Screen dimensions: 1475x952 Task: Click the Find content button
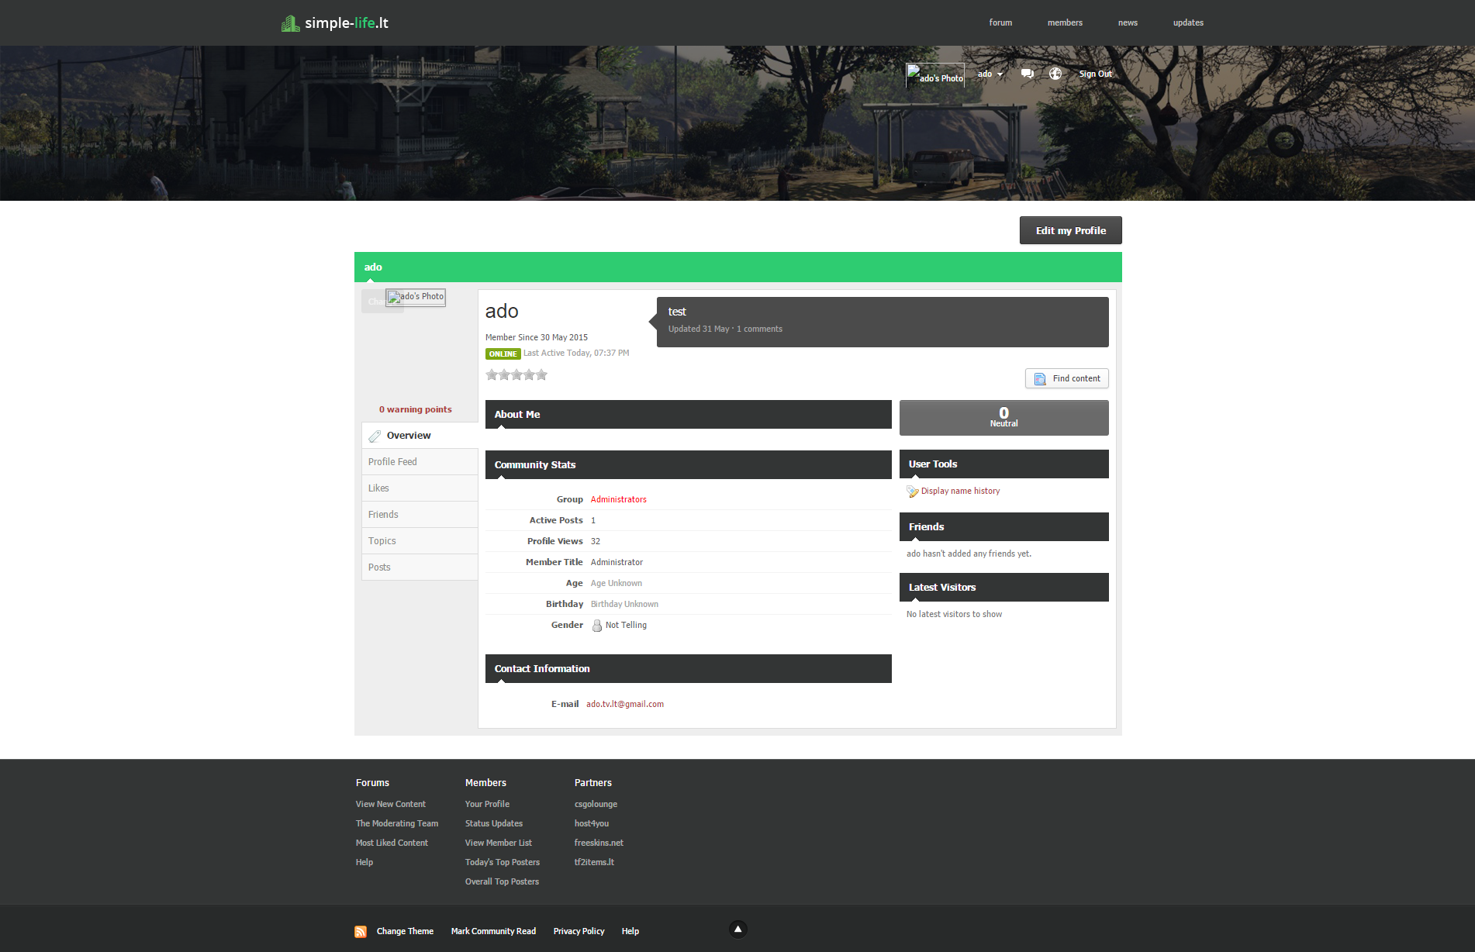1067,378
